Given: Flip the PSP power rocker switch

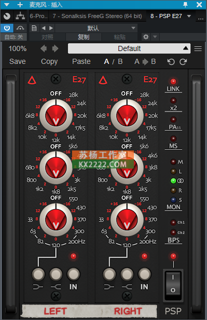Looking at the screenshot, I should tap(173, 284).
